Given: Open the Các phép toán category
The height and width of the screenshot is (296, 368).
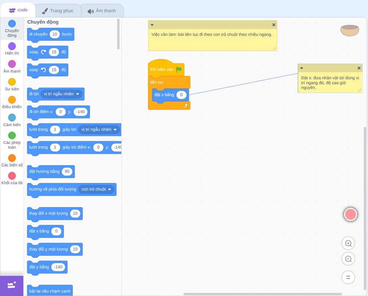Looking at the screenshot, I should (12, 141).
